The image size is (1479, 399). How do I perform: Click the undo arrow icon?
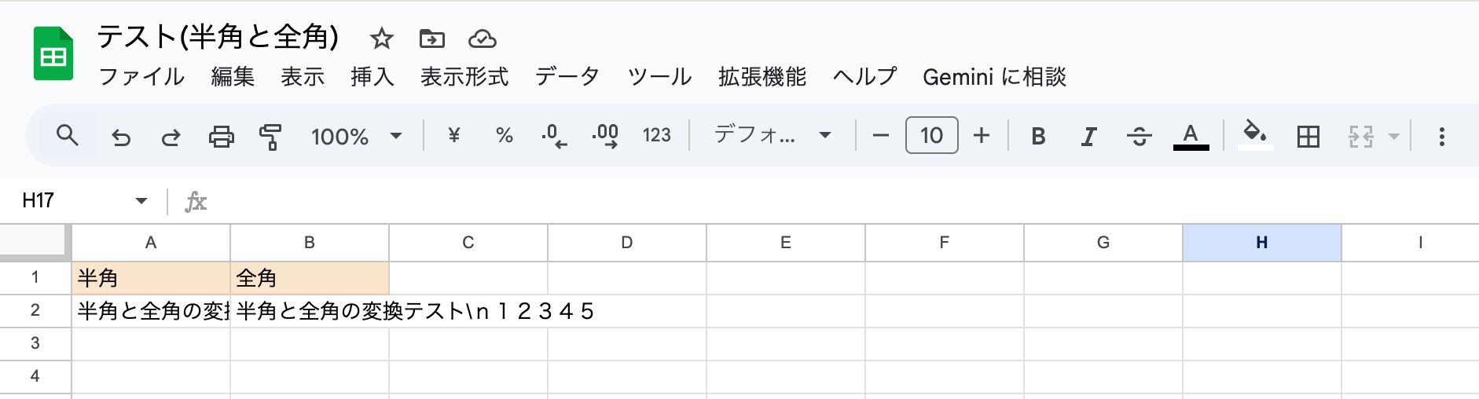[x=121, y=137]
